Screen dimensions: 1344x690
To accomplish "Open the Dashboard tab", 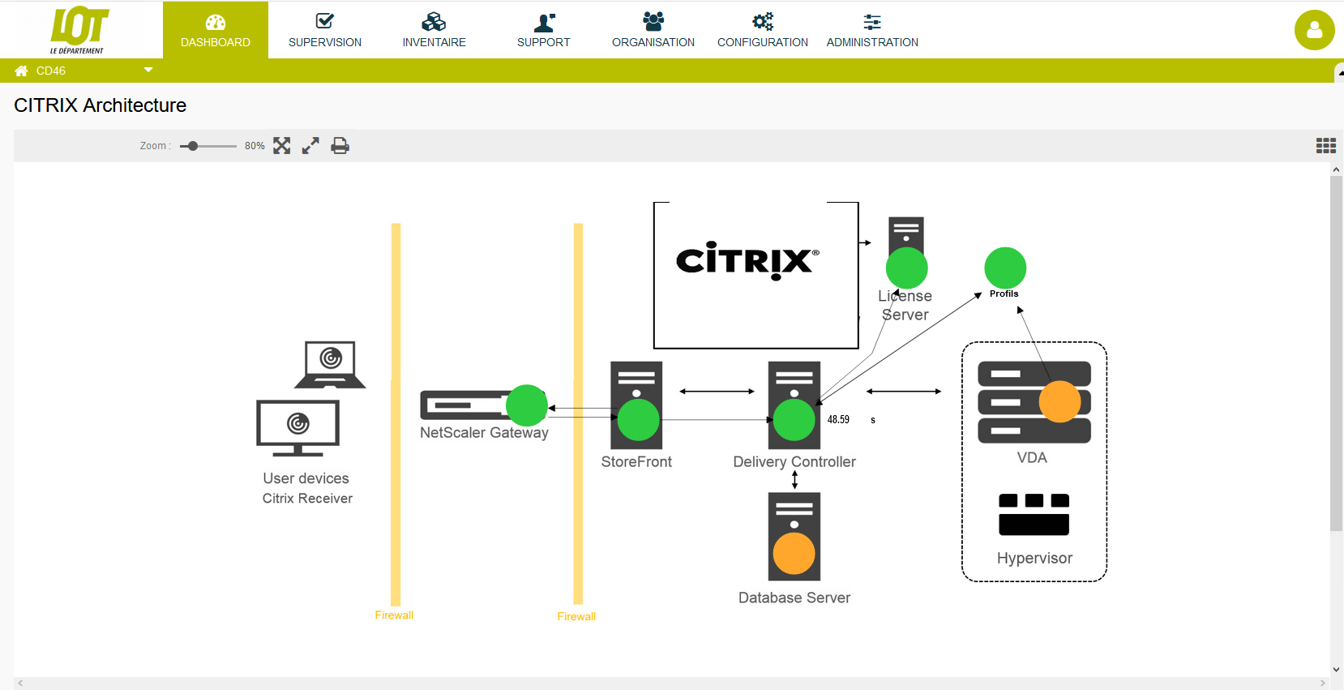I will pos(216,30).
